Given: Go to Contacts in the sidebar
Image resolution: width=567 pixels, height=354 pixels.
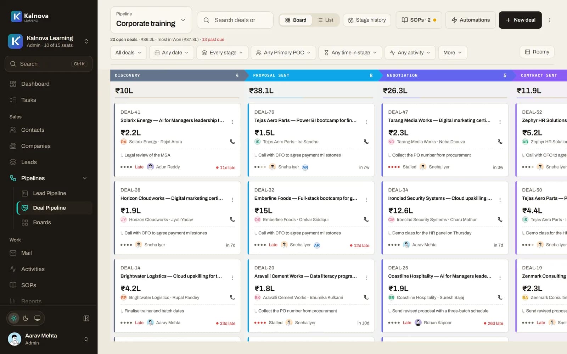Looking at the screenshot, I should (x=49, y=130).
